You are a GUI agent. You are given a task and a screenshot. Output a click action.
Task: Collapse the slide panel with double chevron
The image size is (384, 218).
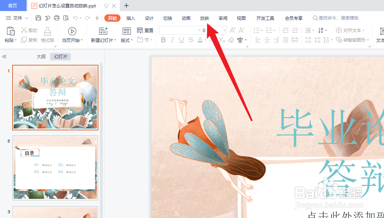click(x=4, y=56)
